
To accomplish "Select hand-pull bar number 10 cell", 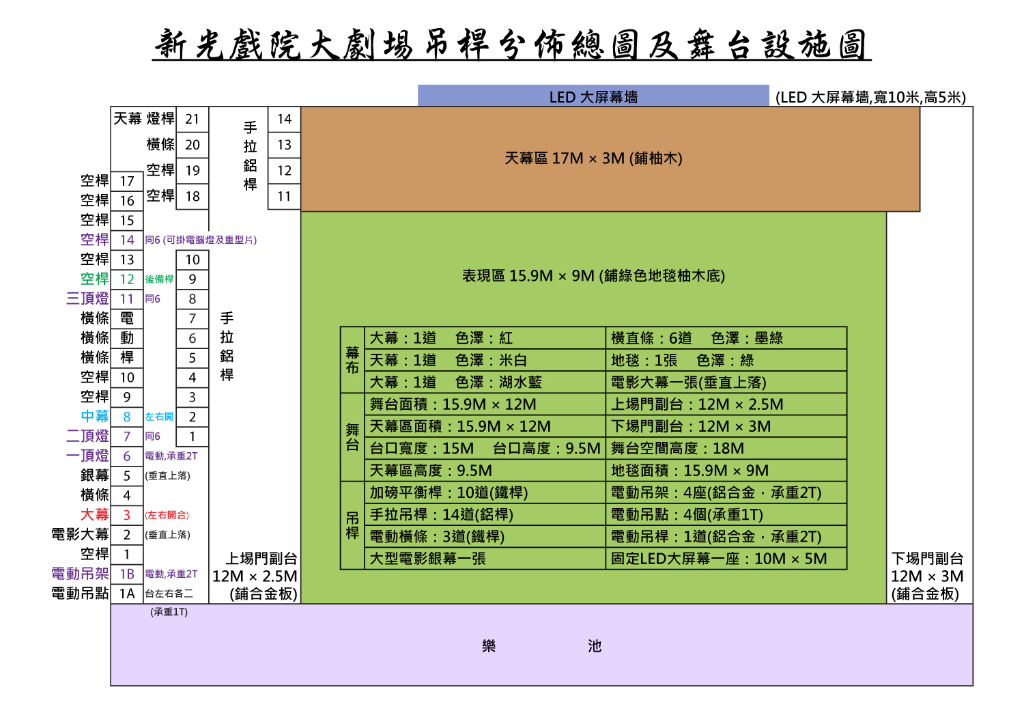I will 193,260.
